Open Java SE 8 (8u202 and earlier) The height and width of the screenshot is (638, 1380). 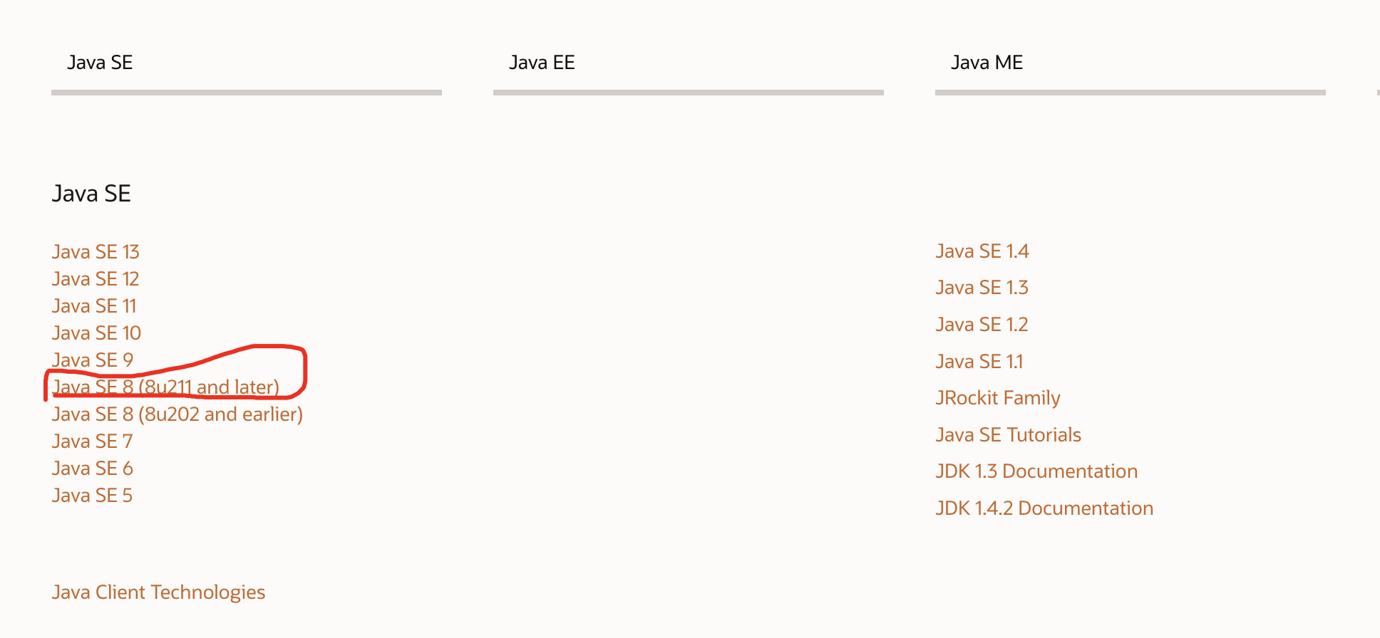[177, 414]
